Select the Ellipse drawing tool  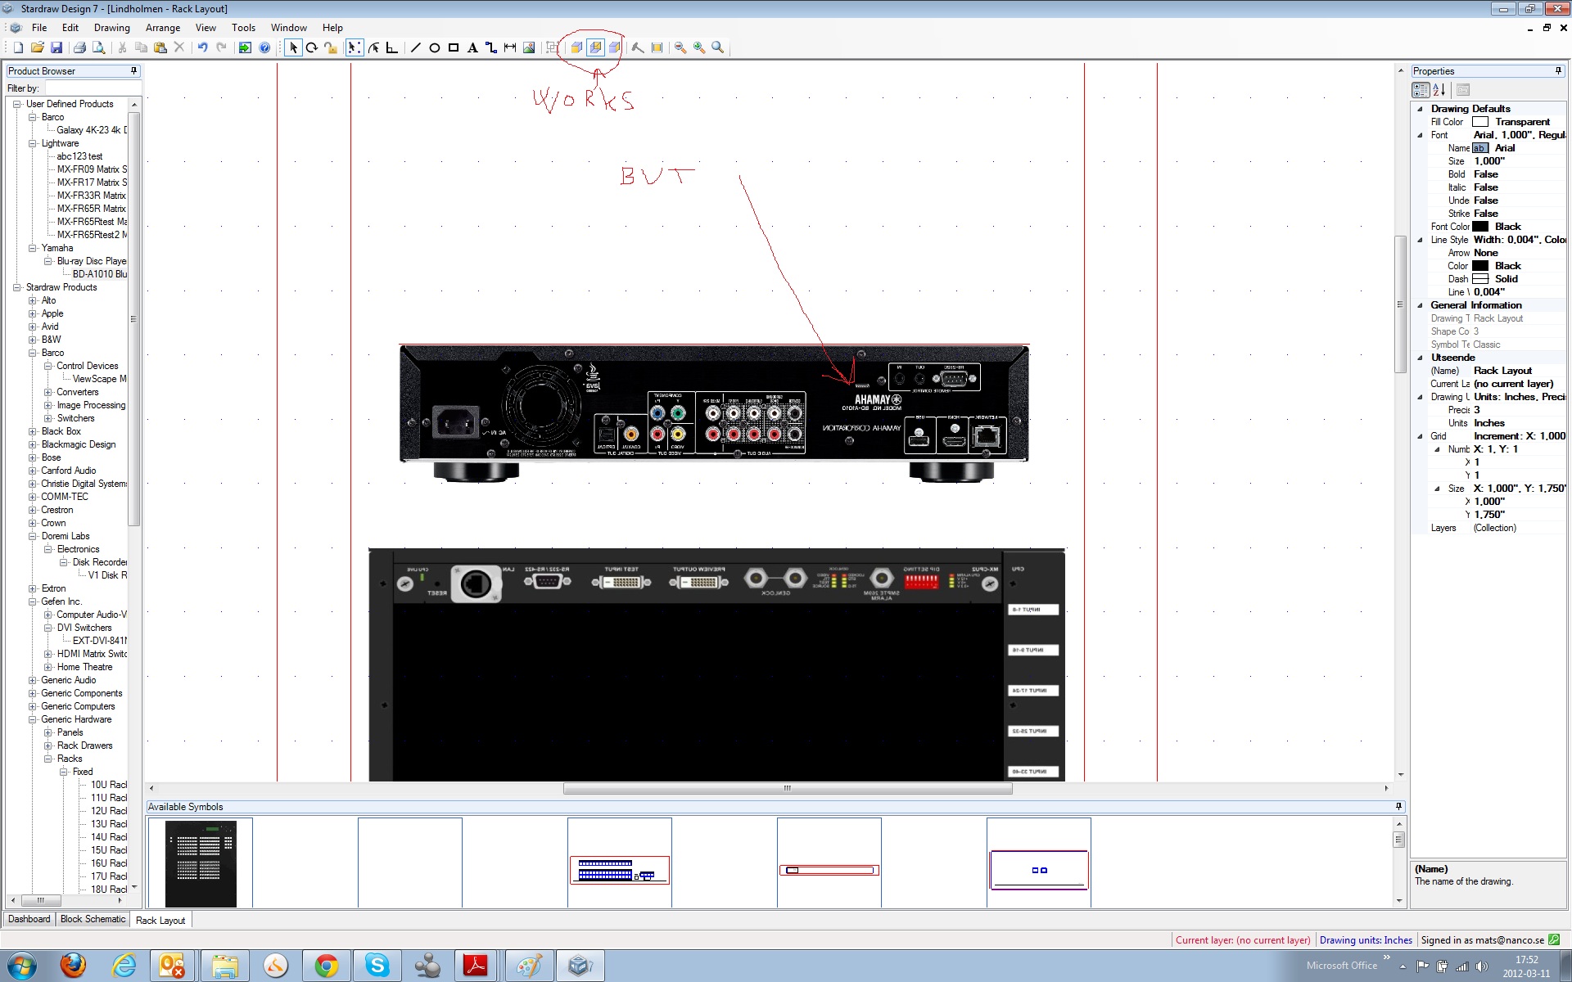tap(435, 48)
